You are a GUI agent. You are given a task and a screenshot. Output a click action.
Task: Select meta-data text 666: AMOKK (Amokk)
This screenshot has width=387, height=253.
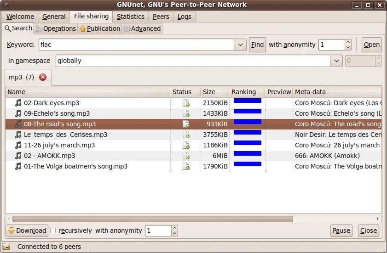click(327, 156)
